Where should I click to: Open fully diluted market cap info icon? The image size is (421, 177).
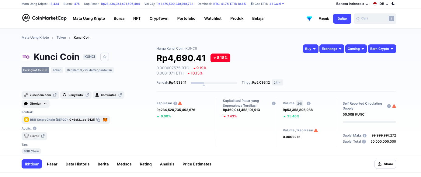(x=274, y=103)
